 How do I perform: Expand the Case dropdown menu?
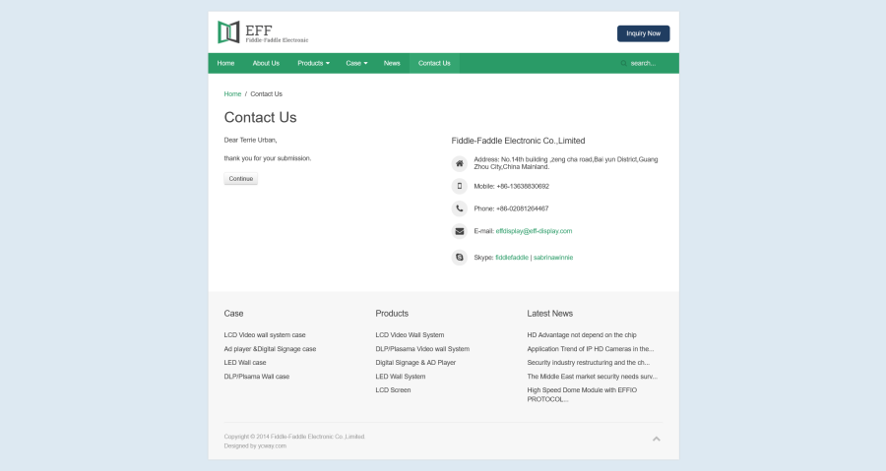[x=356, y=63]
